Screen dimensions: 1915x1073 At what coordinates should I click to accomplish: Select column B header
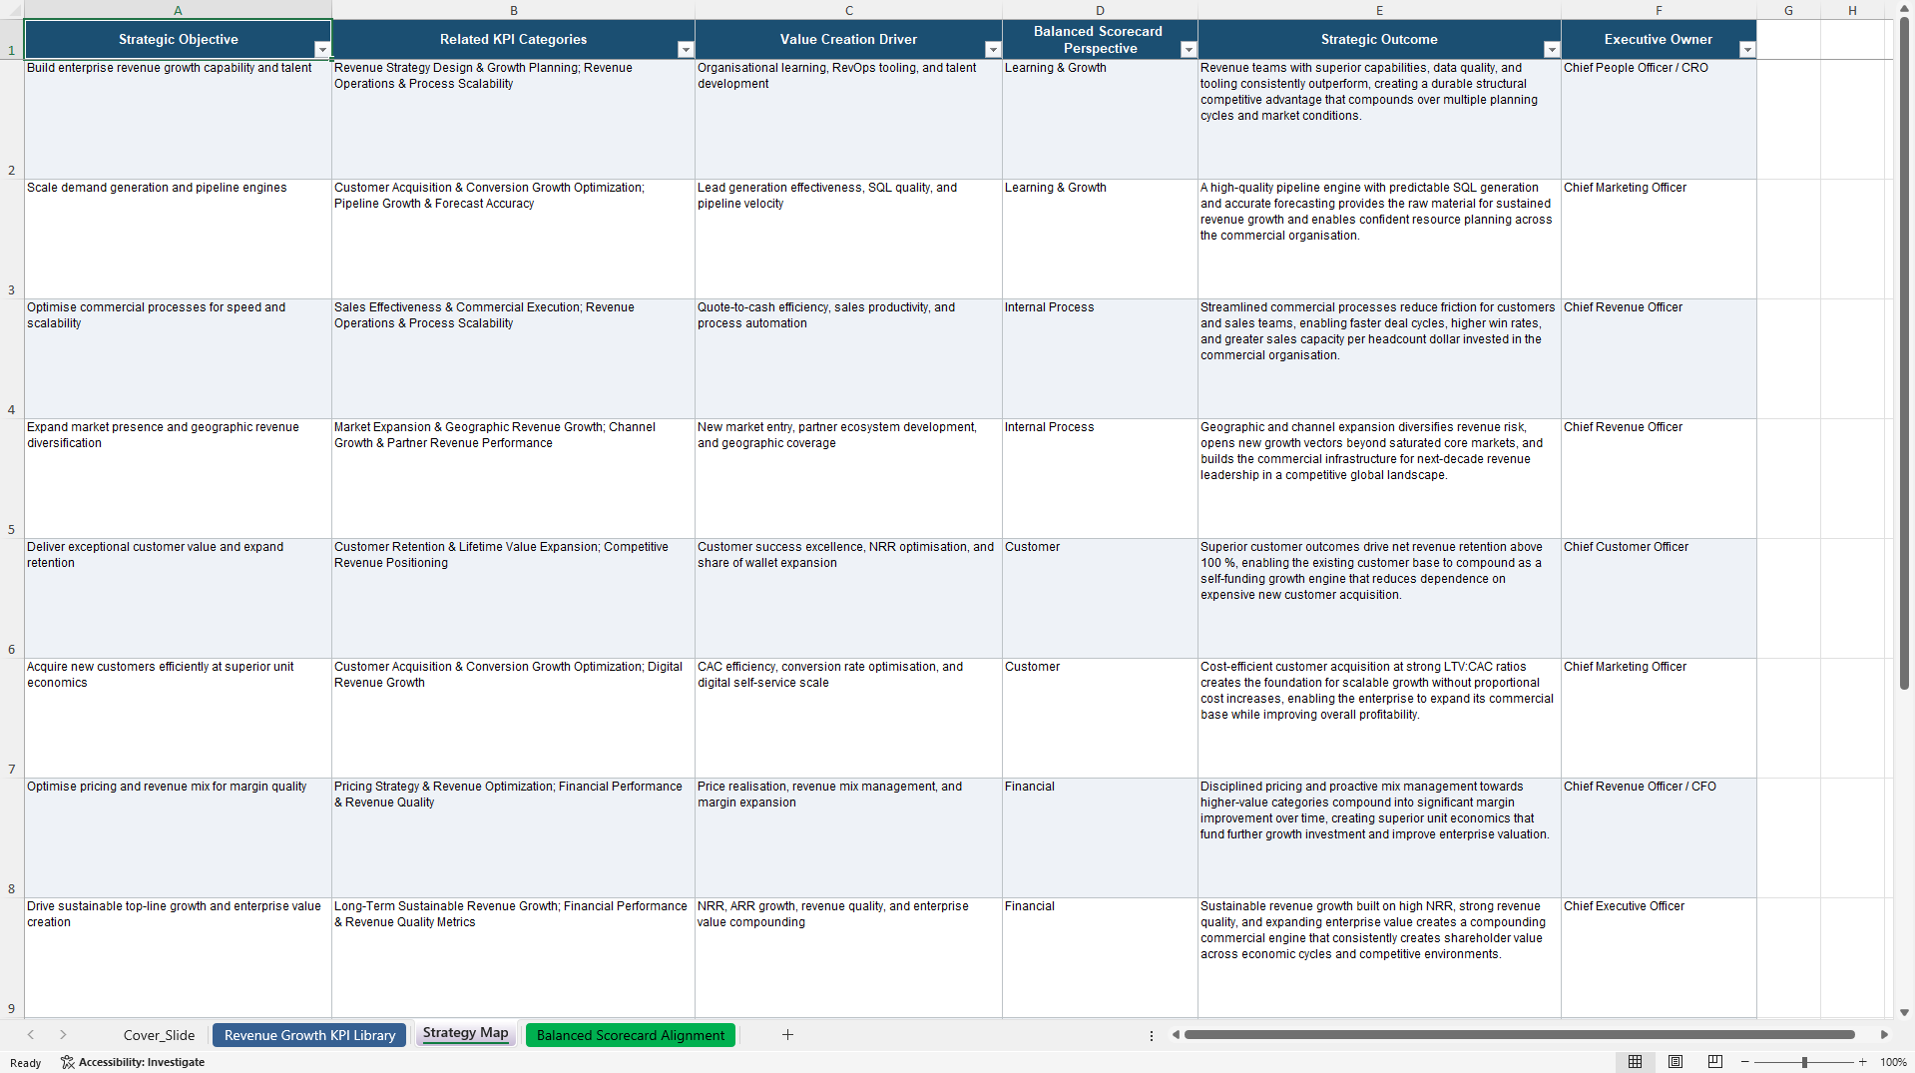(x=513, y=10)
